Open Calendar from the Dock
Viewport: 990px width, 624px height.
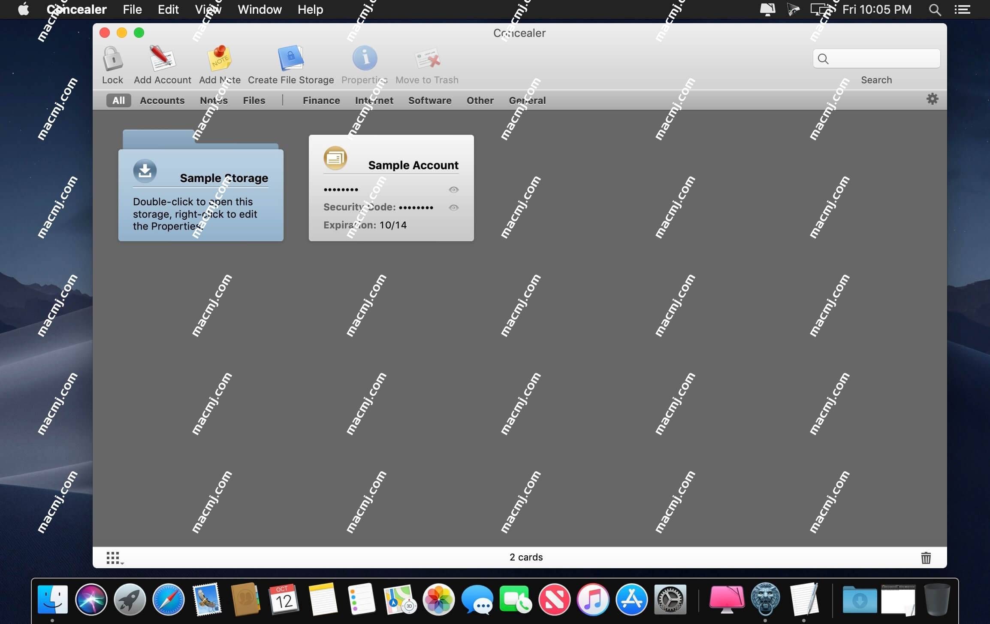tap(284, 600)
